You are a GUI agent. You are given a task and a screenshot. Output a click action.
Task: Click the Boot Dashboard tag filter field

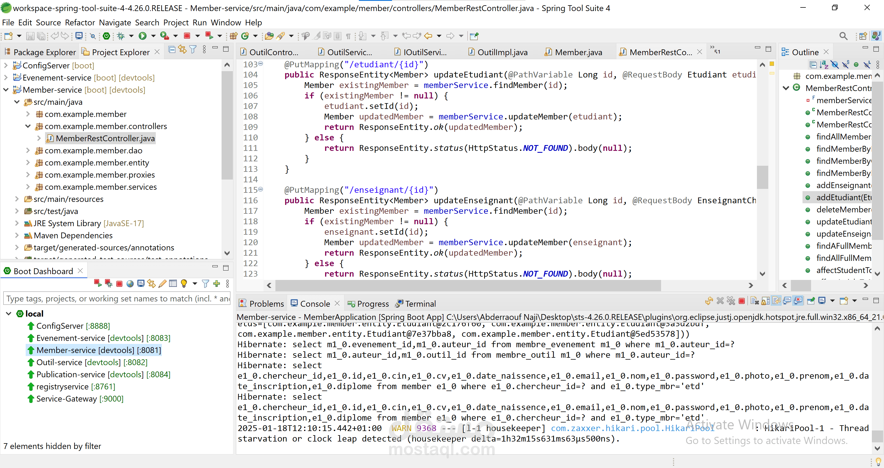[x=117, y=298]
